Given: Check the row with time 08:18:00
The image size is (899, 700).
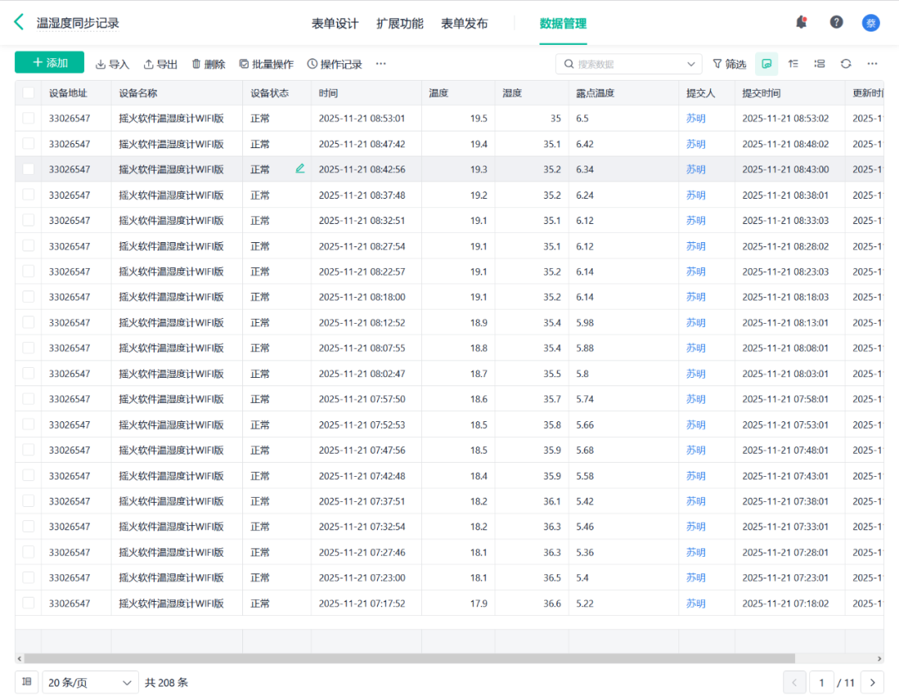Looking at the screenshot, I should coord(28,297).
